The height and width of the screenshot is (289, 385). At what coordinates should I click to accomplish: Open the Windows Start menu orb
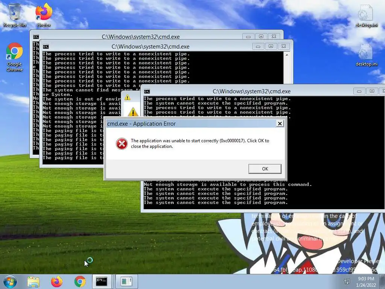10,281
